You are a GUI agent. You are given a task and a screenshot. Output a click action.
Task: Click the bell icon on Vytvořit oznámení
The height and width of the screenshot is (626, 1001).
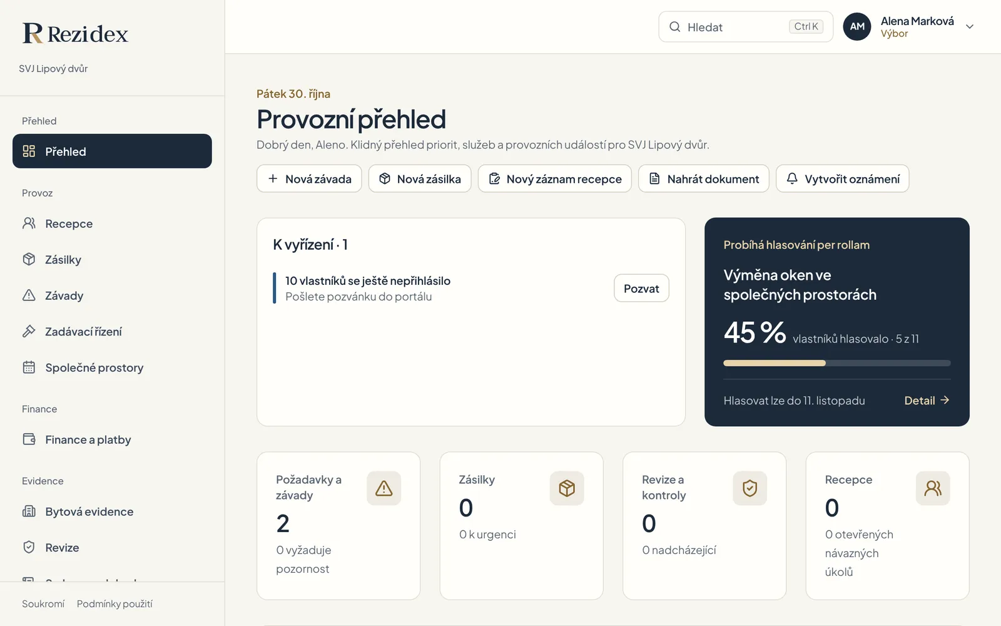(792, 178)
